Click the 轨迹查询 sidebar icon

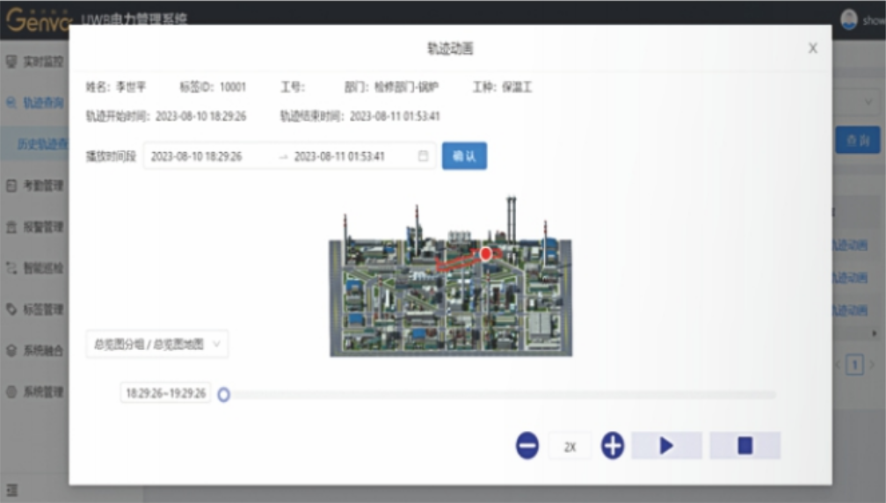tap(11, 102)
